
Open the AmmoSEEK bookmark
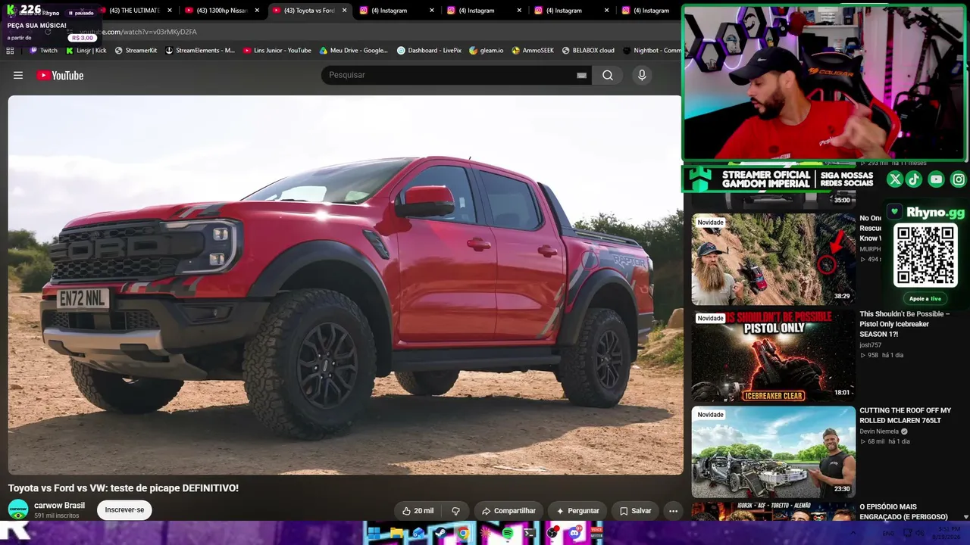(x=533, y=51)
